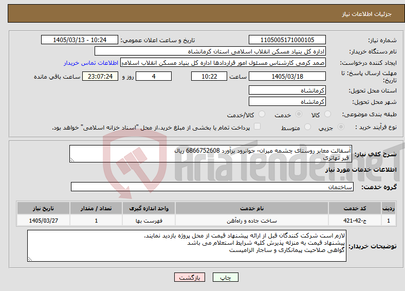Click the quantity cell with value 1

(x=96, y=221)
